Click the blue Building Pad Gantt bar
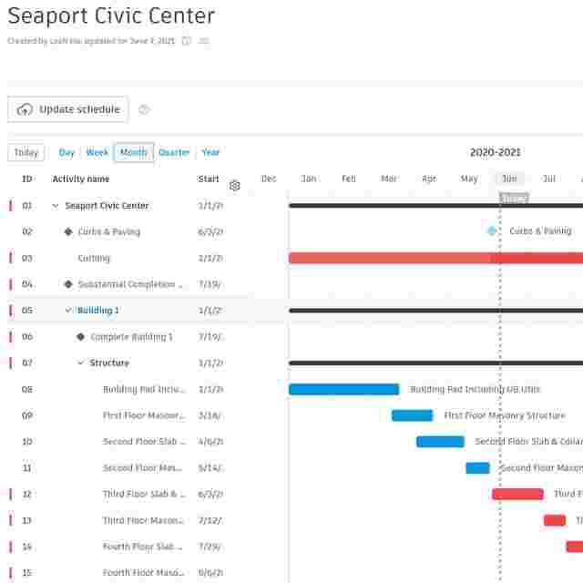583x583 pixels. (x=343, y=390)
